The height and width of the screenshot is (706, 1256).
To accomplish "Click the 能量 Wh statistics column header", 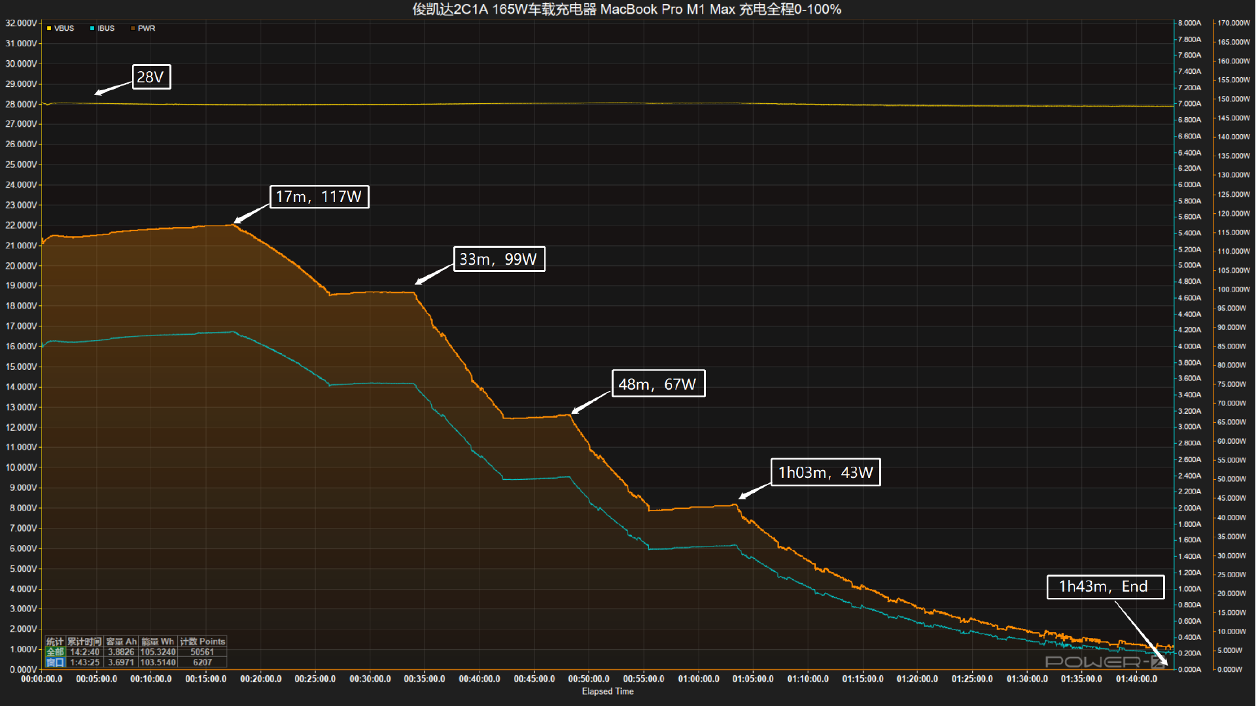I will [158, 641].
